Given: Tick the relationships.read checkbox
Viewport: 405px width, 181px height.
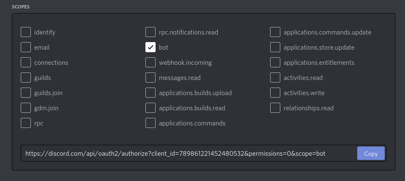Looking at the screenshot, I should coord(275,108).
